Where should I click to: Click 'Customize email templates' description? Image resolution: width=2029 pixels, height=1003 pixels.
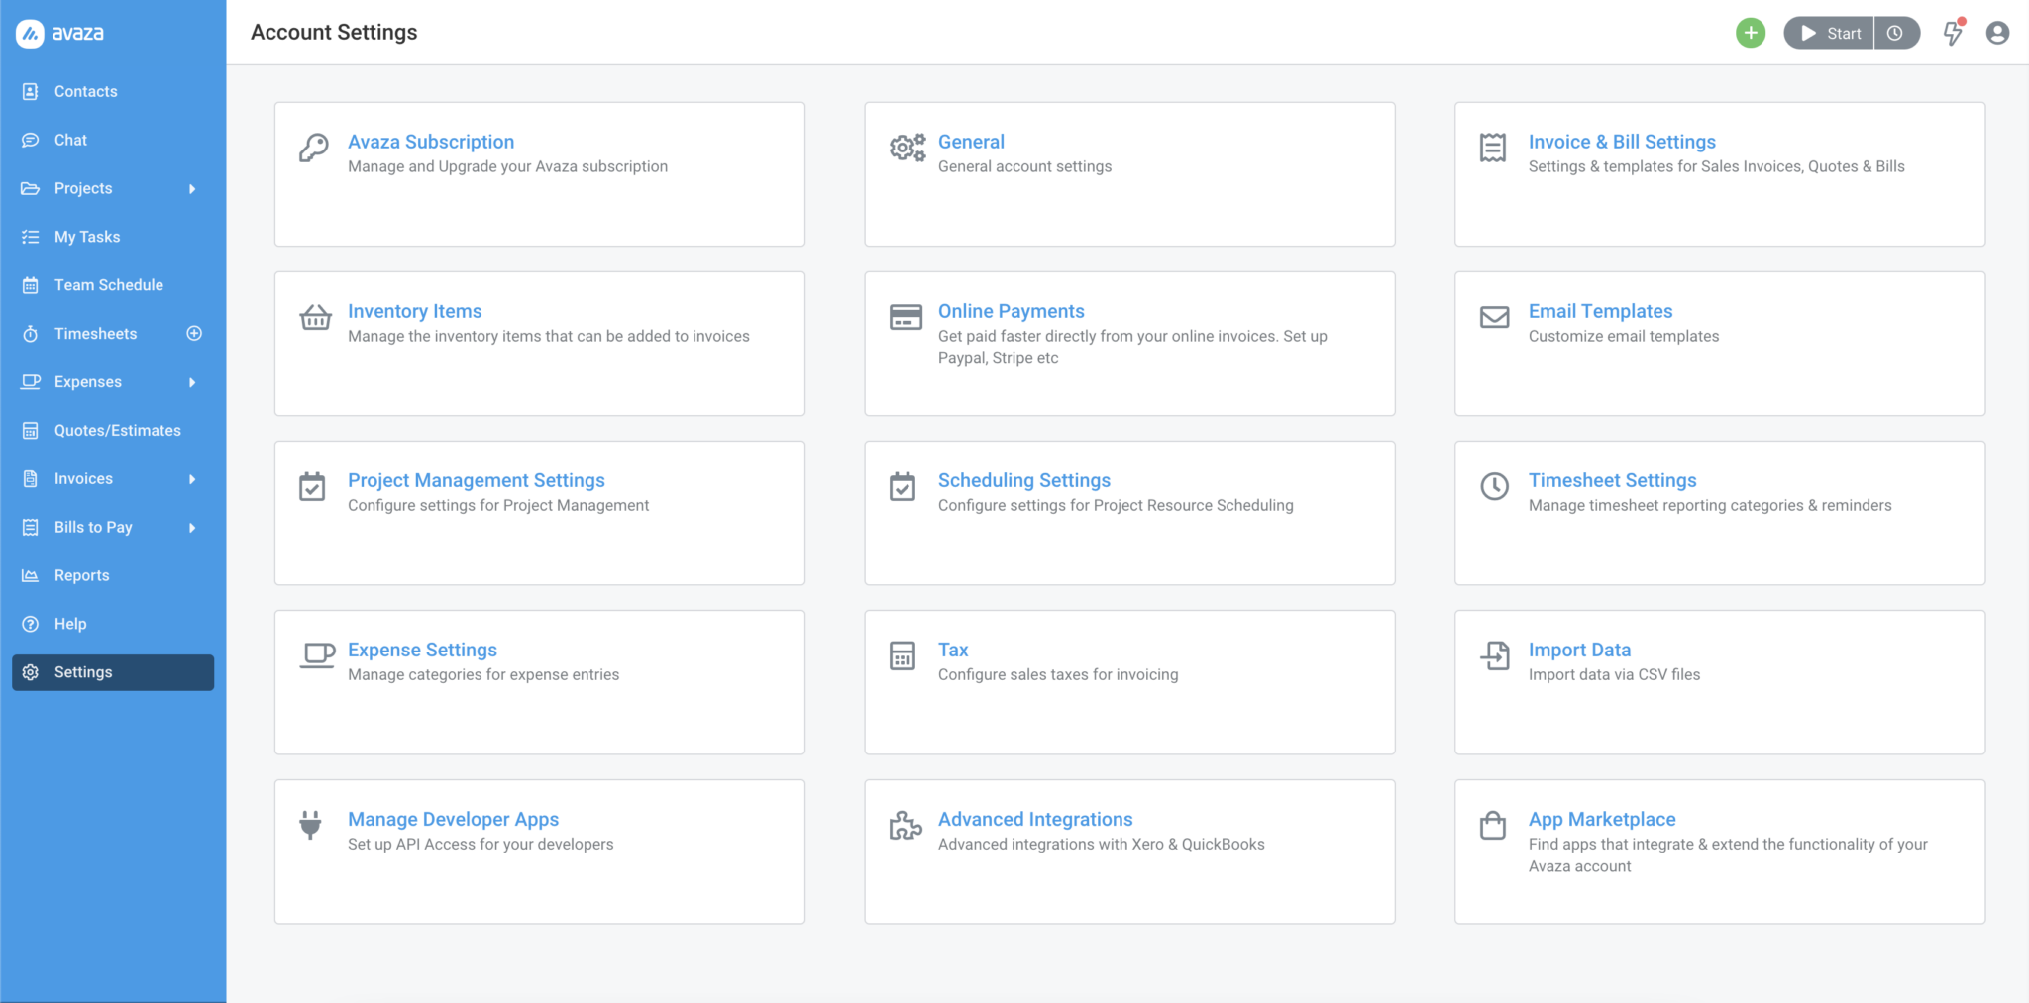[1623, 336]
